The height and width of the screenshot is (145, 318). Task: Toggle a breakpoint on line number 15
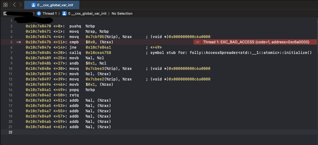point(11,95)
